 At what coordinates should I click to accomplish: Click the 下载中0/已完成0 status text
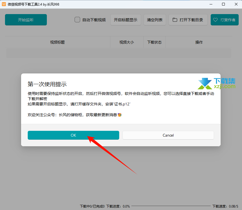coord(92,206)
